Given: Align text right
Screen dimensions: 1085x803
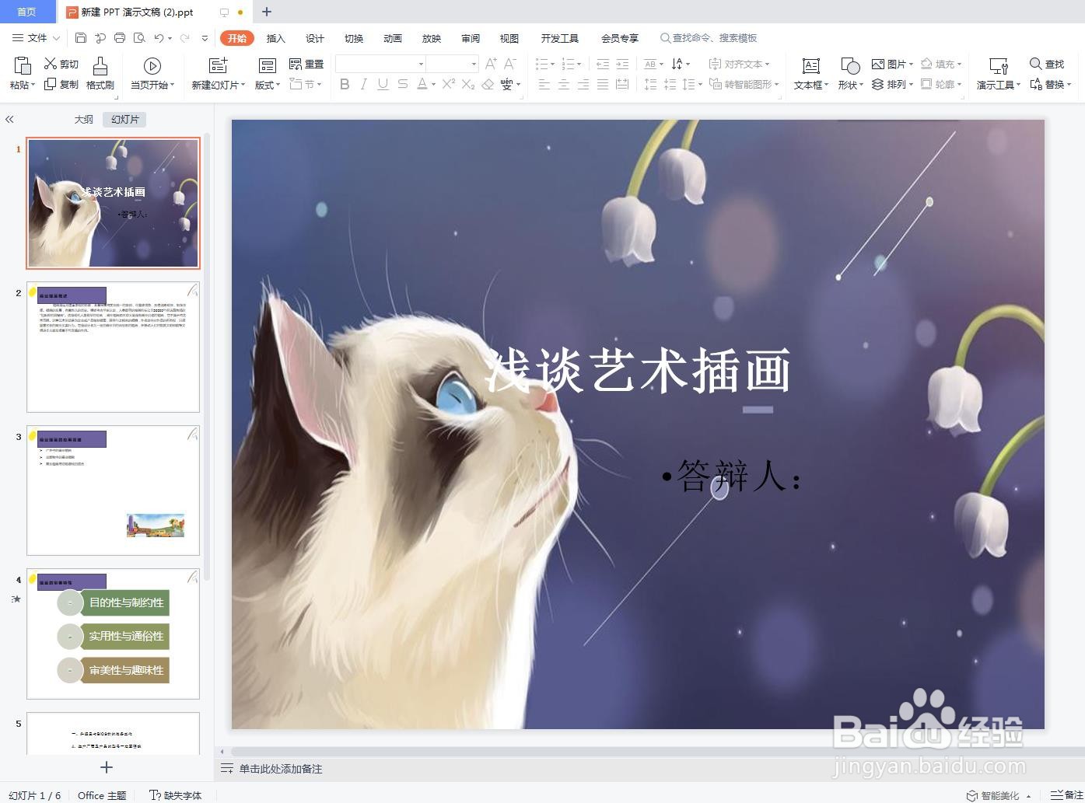Looking at the screenshot, I should pos(583,84).
